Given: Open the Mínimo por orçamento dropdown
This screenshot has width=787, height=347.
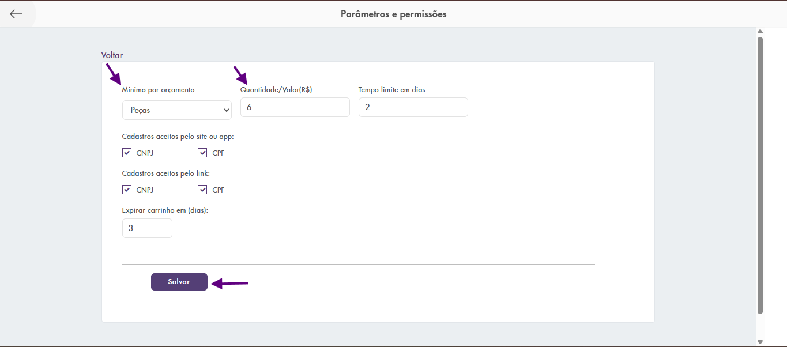Looking at the screenshot, I should point(176,110).
